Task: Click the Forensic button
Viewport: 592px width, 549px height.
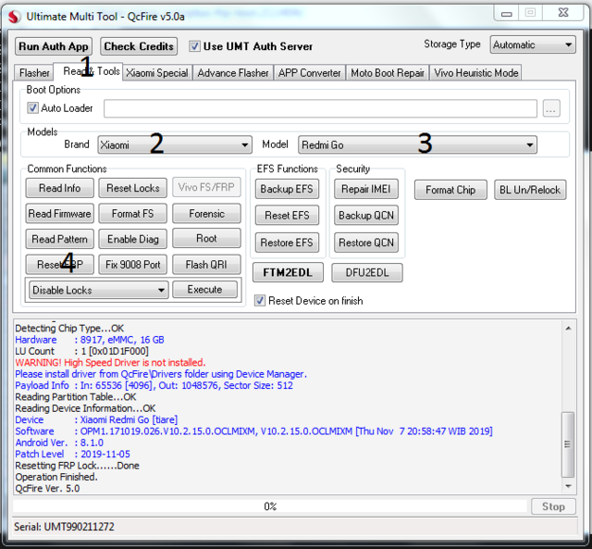Action: click(x=206, y=214)
